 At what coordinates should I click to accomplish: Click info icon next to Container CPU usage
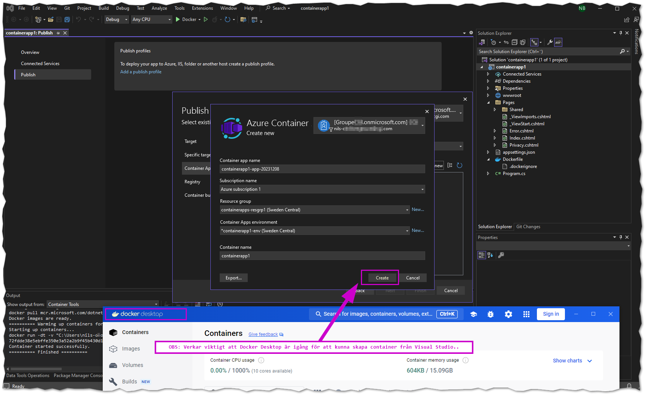click(x=261, y=360)
